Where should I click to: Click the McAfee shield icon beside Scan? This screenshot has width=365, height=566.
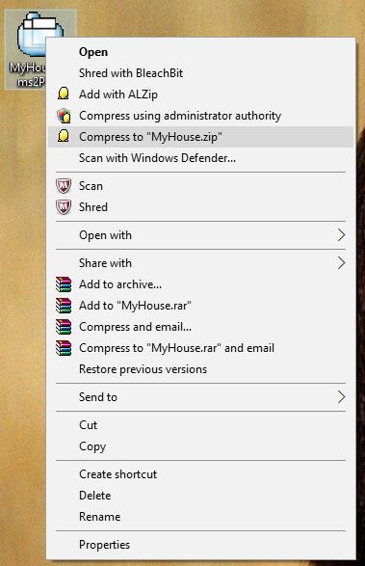click(64, 186)
